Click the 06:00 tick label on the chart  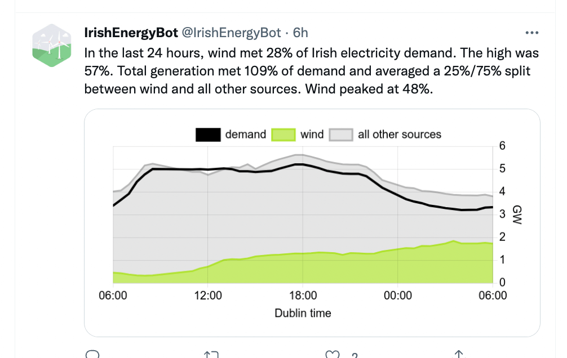click(113, 295)
